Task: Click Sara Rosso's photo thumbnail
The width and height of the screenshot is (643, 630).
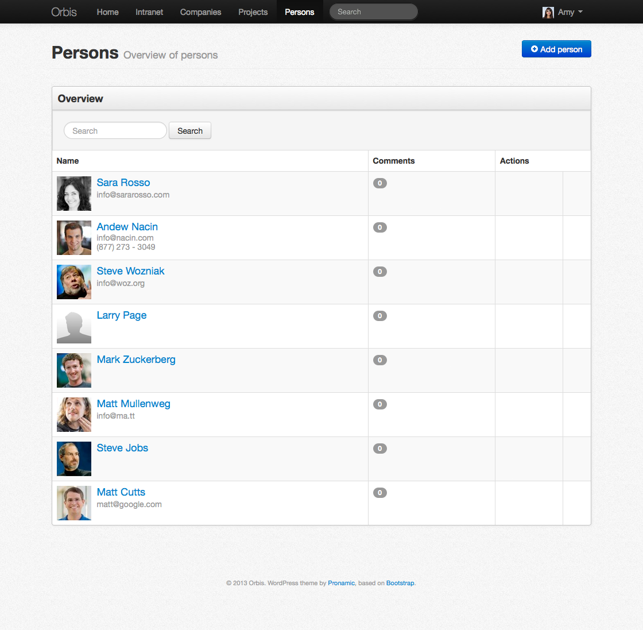Action: [x=74, y=194]
